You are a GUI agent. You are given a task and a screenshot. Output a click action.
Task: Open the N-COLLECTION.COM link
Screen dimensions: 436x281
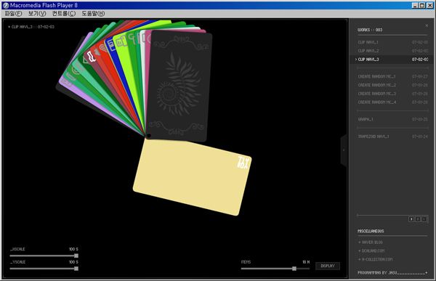click(x=376, y=259)
